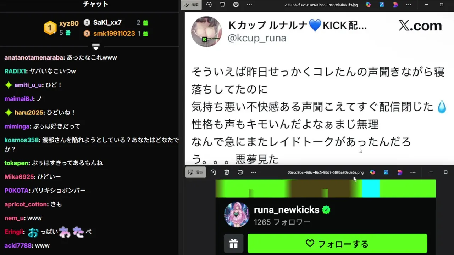This screenshot has width=454, height=255.
Task: Print the top jpg image
Action: click(236, 5)
